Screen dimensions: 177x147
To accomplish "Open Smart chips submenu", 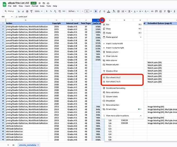I will click(x=122, y=109).
